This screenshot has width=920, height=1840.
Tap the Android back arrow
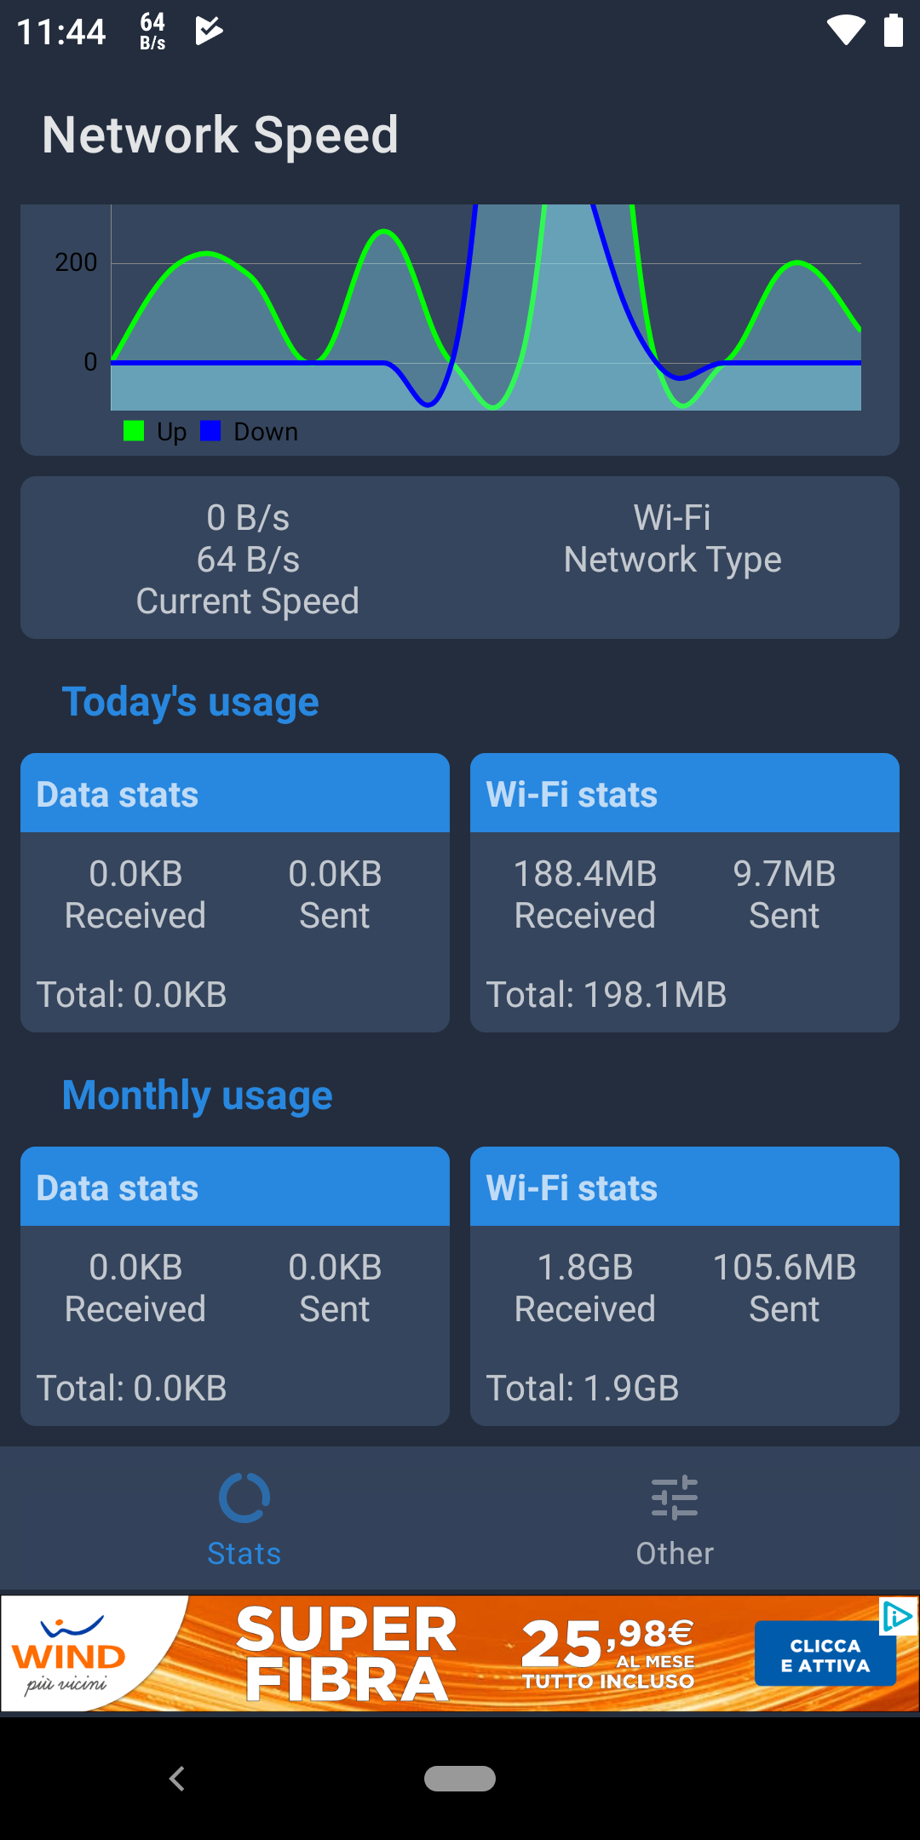(x=177, y=1779)
